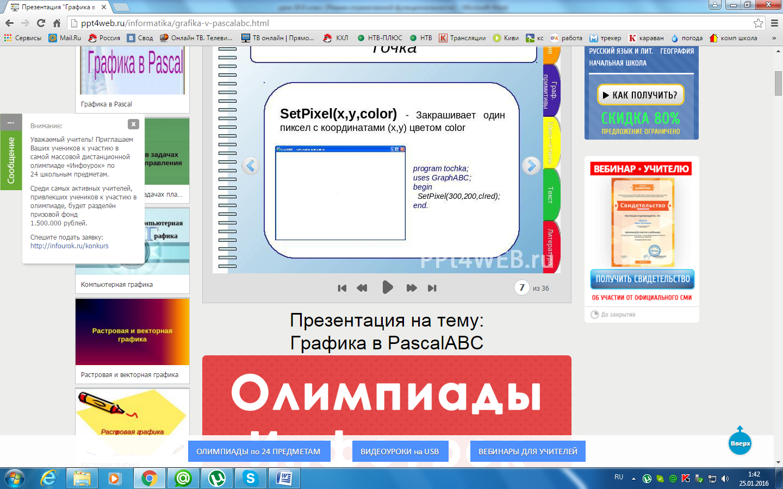Jump to the last slide
Viewport: 783px width, 489px height.
pyautogui.click(x=432, y=288)
